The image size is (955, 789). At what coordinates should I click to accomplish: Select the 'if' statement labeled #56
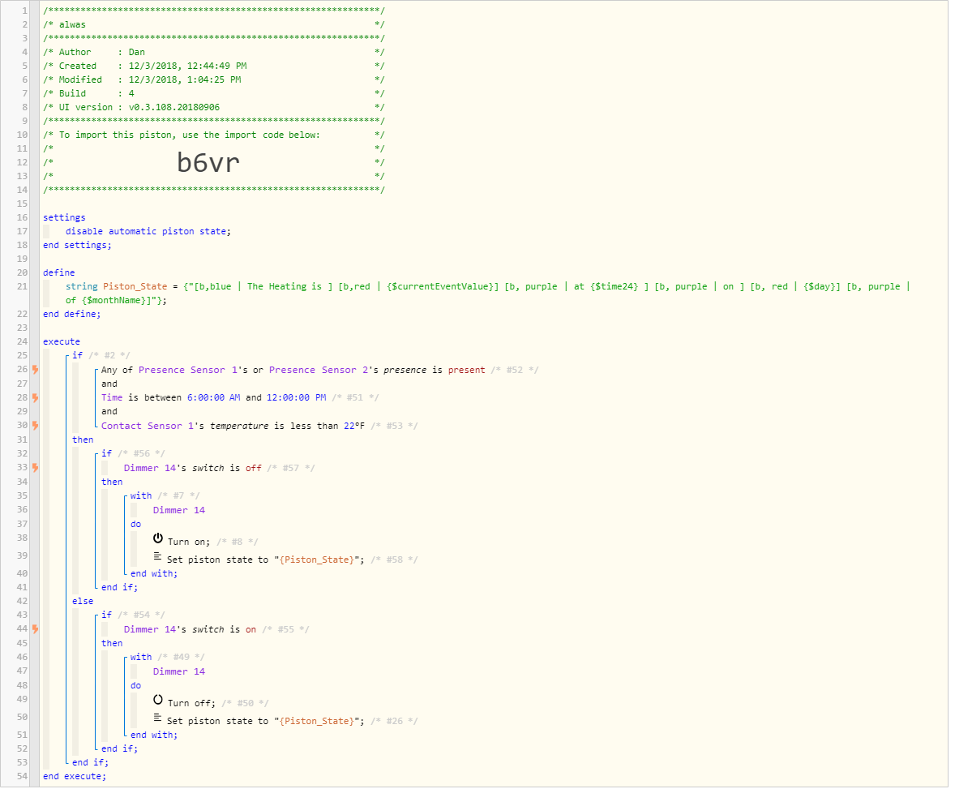point(106,454)
